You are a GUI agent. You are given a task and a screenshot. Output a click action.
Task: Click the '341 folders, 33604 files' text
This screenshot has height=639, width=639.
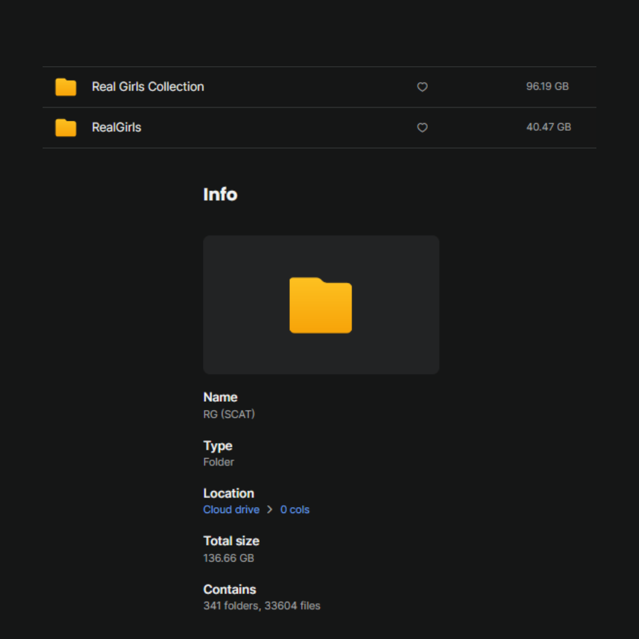pos(262,606)
